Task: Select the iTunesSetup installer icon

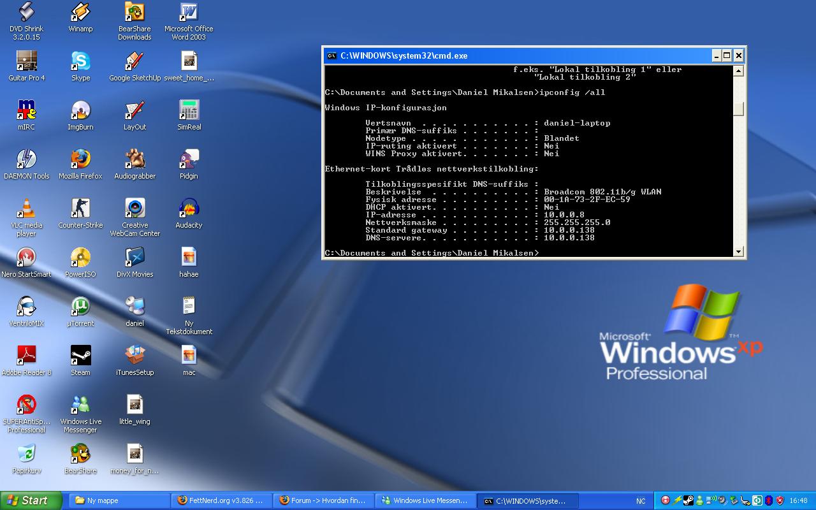Action: point(135,361)
